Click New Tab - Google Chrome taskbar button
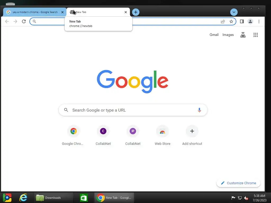Viewport: 271px width, 203px height. pos(114,198)
